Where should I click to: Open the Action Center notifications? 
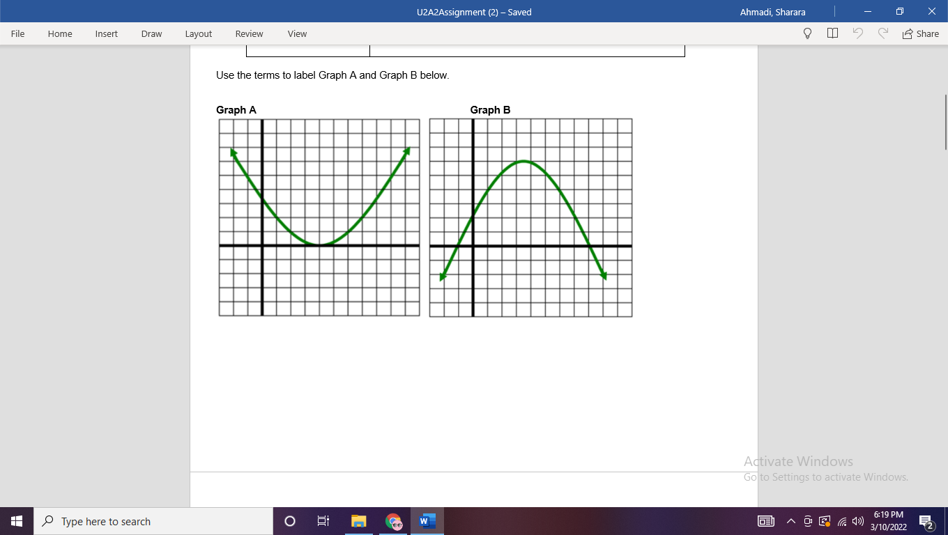coord(927,521)
